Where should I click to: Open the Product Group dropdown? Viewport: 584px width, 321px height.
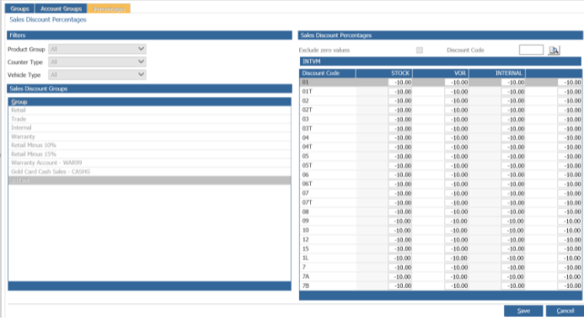pyautogui.click(x=97, y=49)
